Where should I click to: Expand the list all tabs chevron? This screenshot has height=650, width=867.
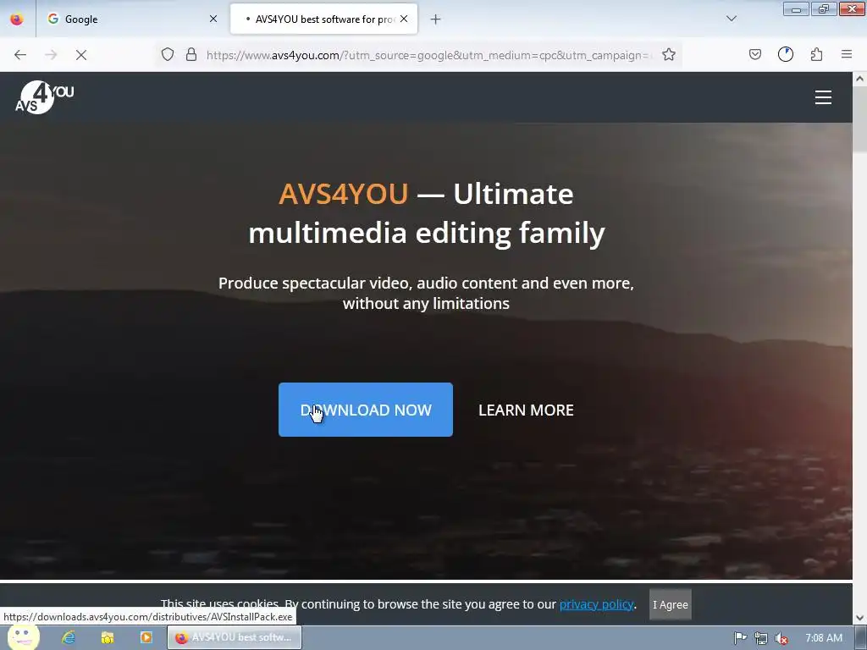click(732, 19)
